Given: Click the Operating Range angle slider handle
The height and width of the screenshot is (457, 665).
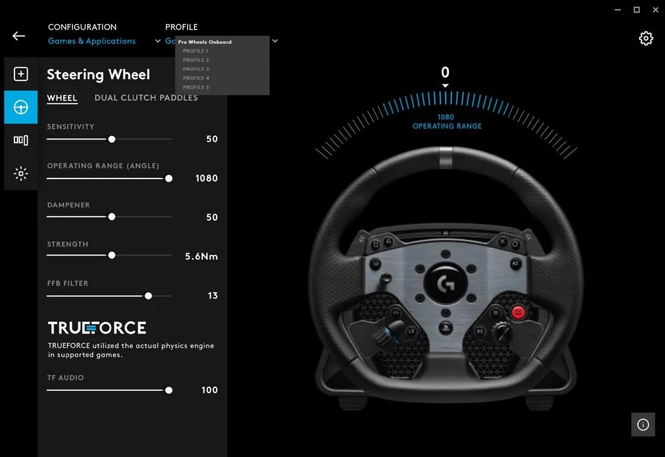Looking at the screenshot, I should [x=169, y=179].
